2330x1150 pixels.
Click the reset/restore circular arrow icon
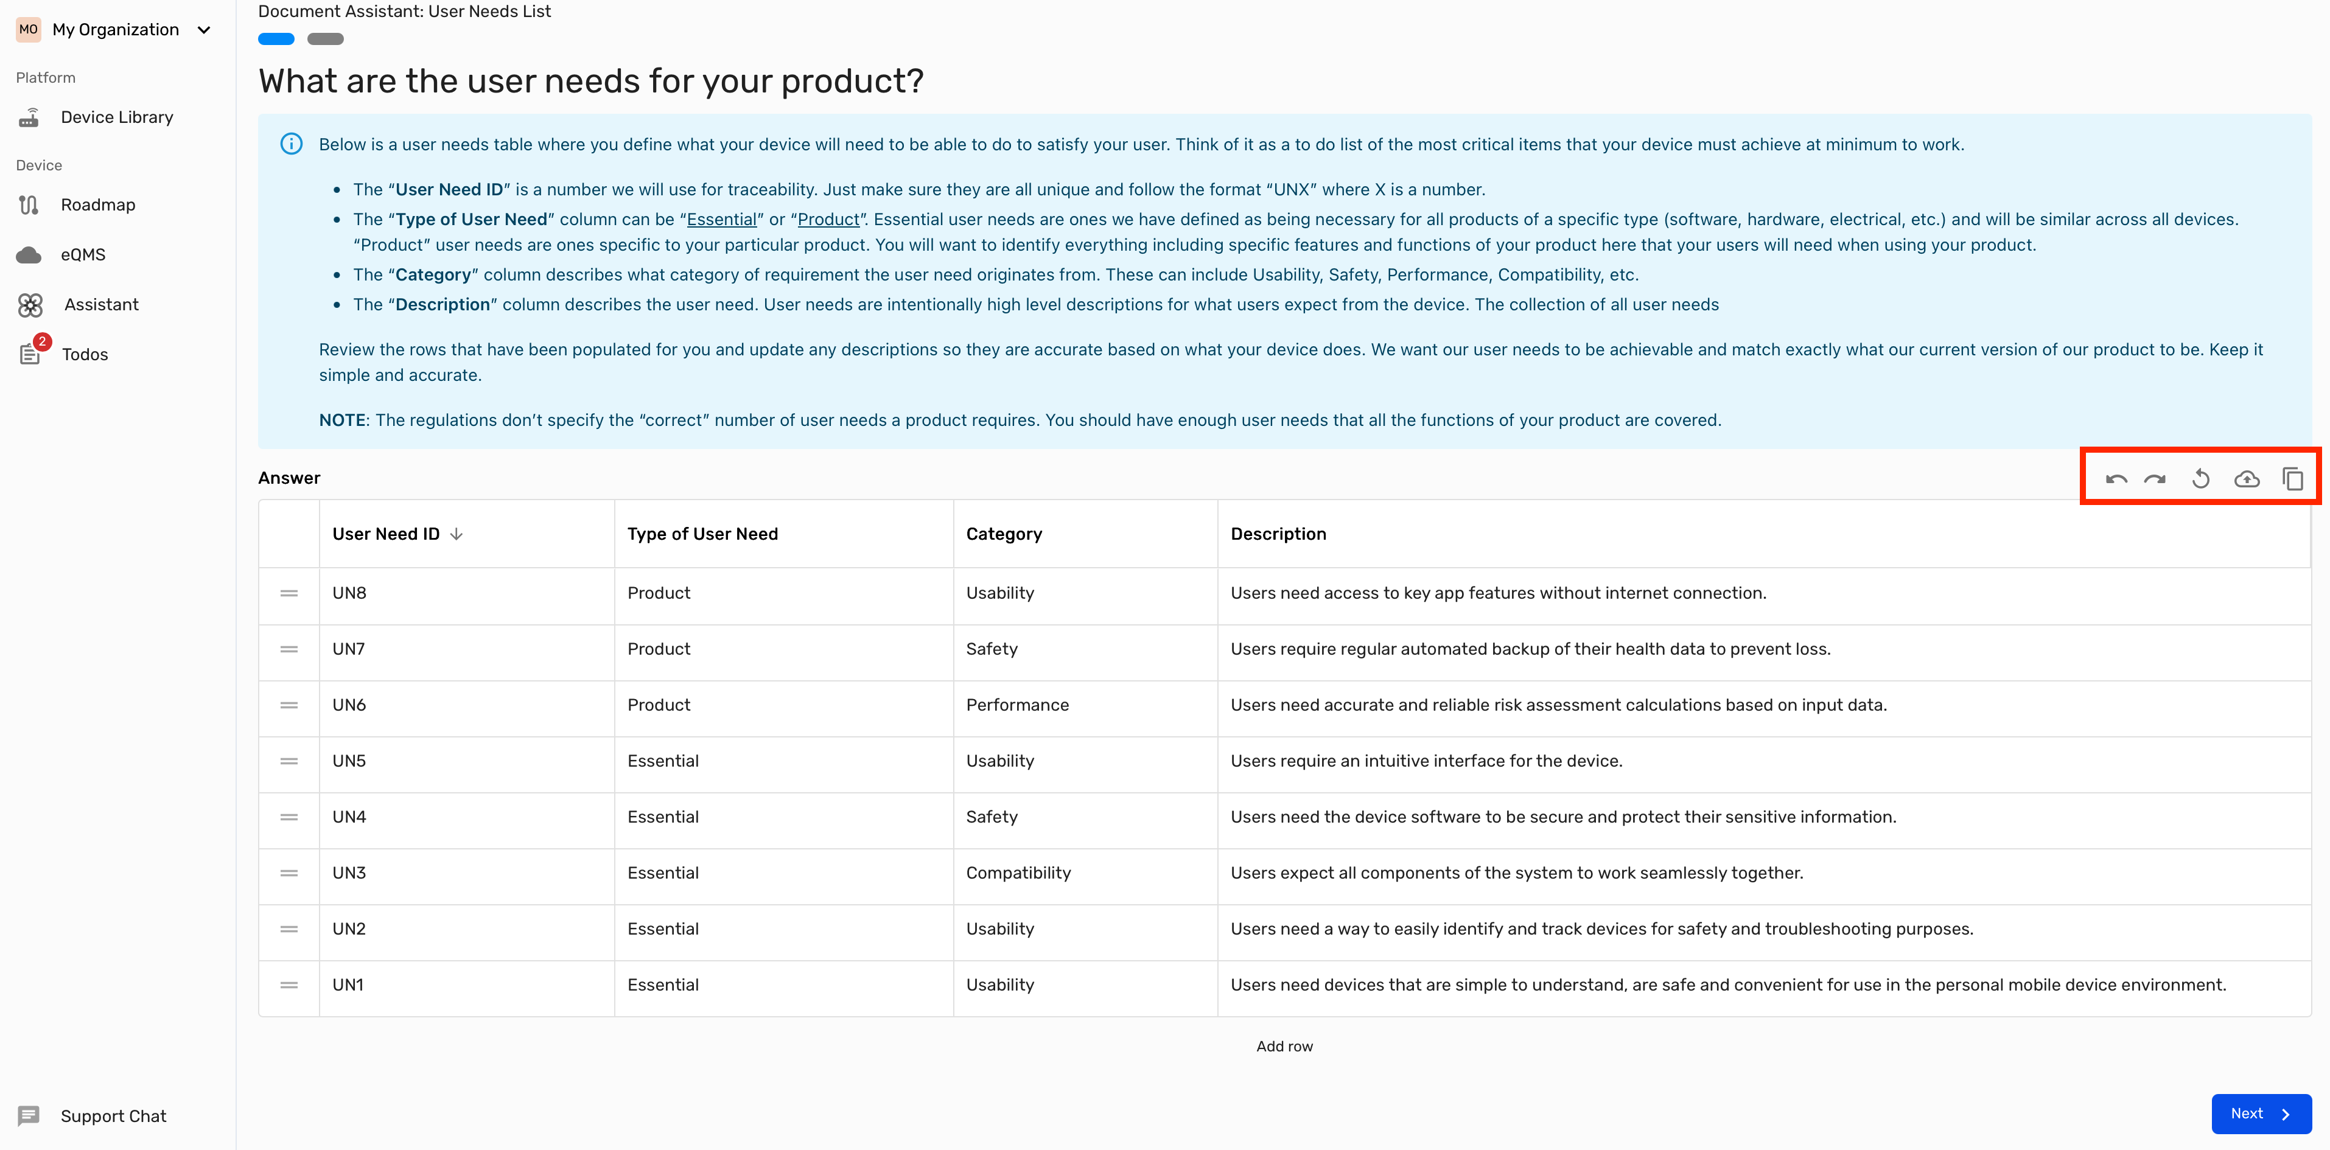[2200, 478]
